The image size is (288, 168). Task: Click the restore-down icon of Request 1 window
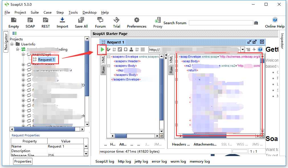pos(249,42)
